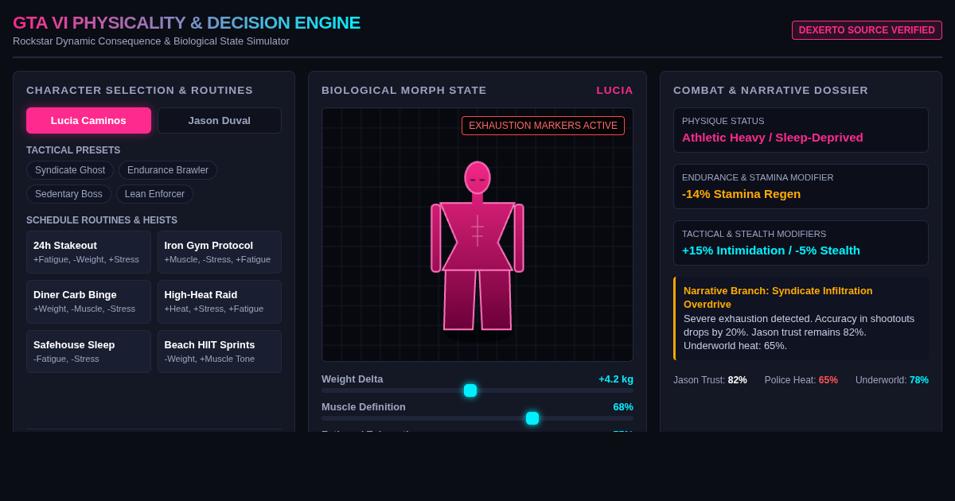Click the Biological Morph State heading

[404, 91]
